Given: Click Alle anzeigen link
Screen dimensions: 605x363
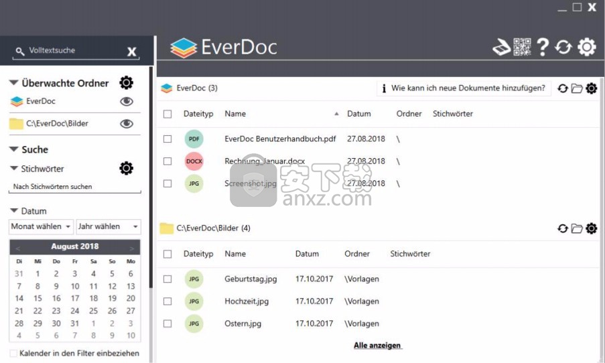Looking at the screenshot, I should click(x=377, y=346).
